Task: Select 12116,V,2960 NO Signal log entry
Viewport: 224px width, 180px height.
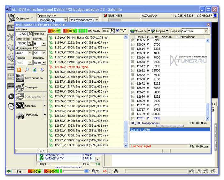Action: point(86,67)
